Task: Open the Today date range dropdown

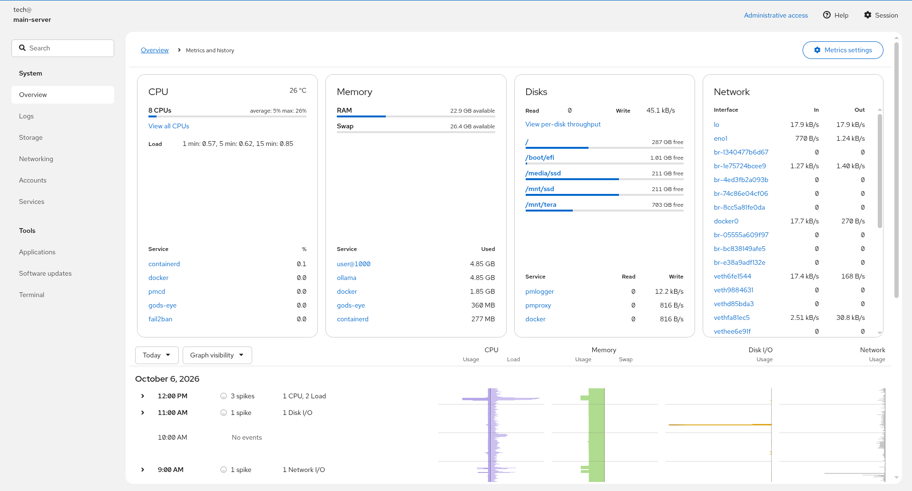Action: pos(157,355)
